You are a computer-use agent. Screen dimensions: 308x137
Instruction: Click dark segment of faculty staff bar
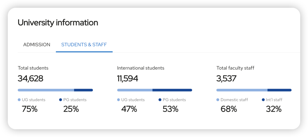(x=279, y=90)
